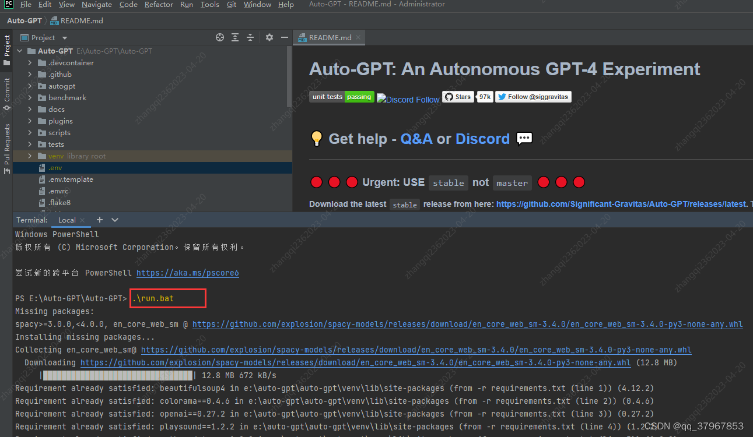
Task: Open the Project view dropdown
Action: click(x=44, y=37)
